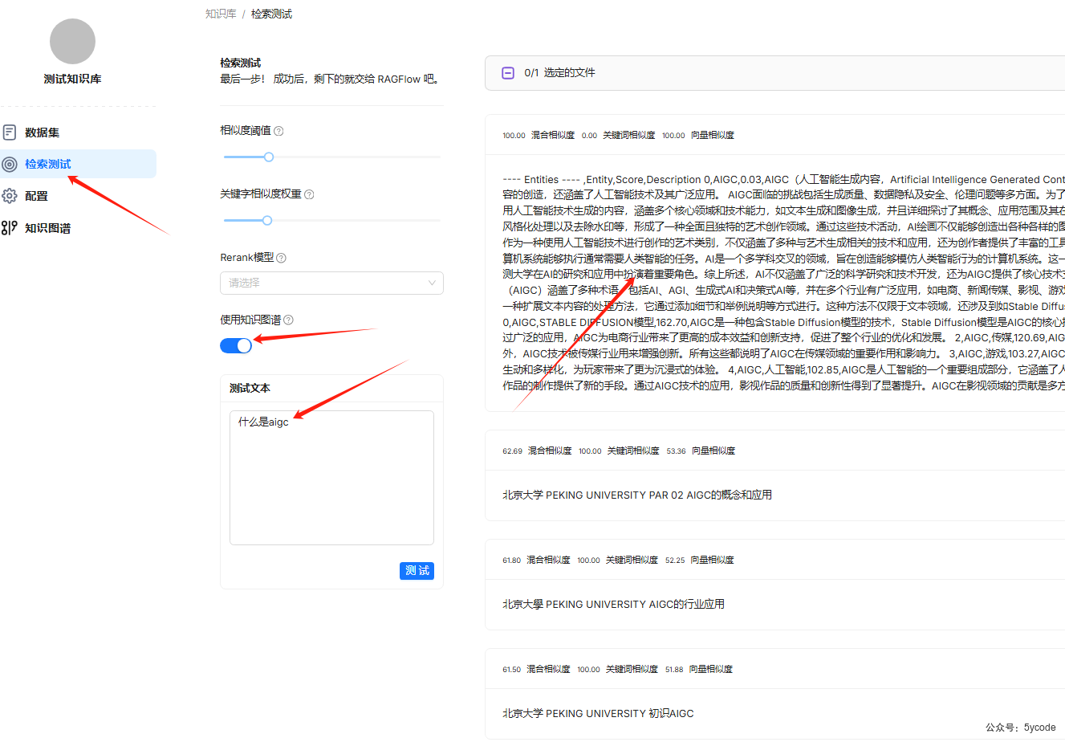Click the 51.88 向量相似度 score
The image size is (1065, 742).
click(x=698, y=669)
